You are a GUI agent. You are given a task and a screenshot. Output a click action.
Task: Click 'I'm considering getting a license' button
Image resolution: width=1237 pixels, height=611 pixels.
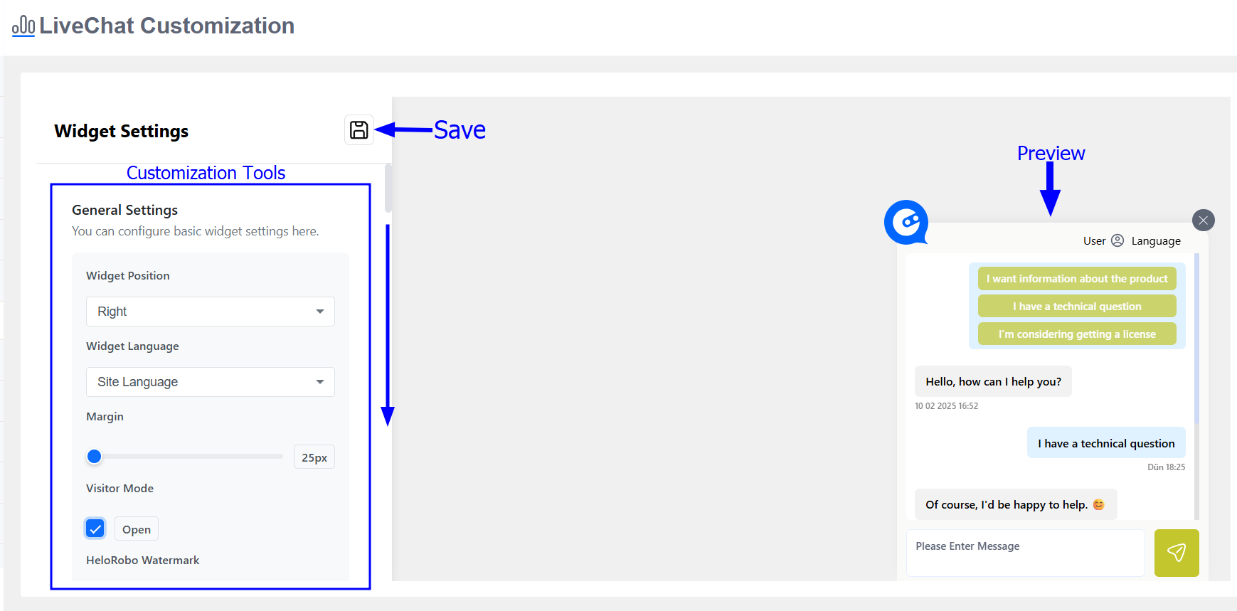pyautogui.click(x=1077, y=334)
